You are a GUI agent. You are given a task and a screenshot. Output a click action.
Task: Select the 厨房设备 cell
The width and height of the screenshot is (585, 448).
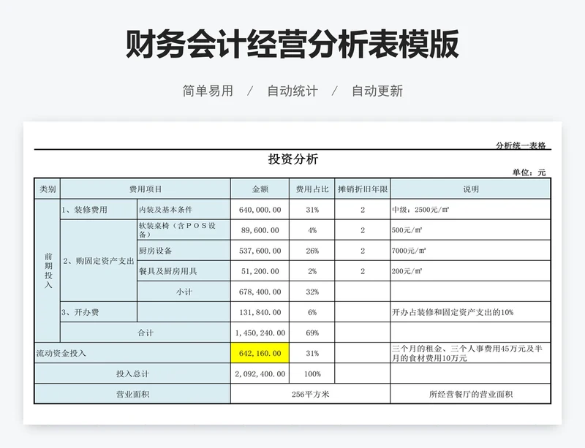pos(184,250)
